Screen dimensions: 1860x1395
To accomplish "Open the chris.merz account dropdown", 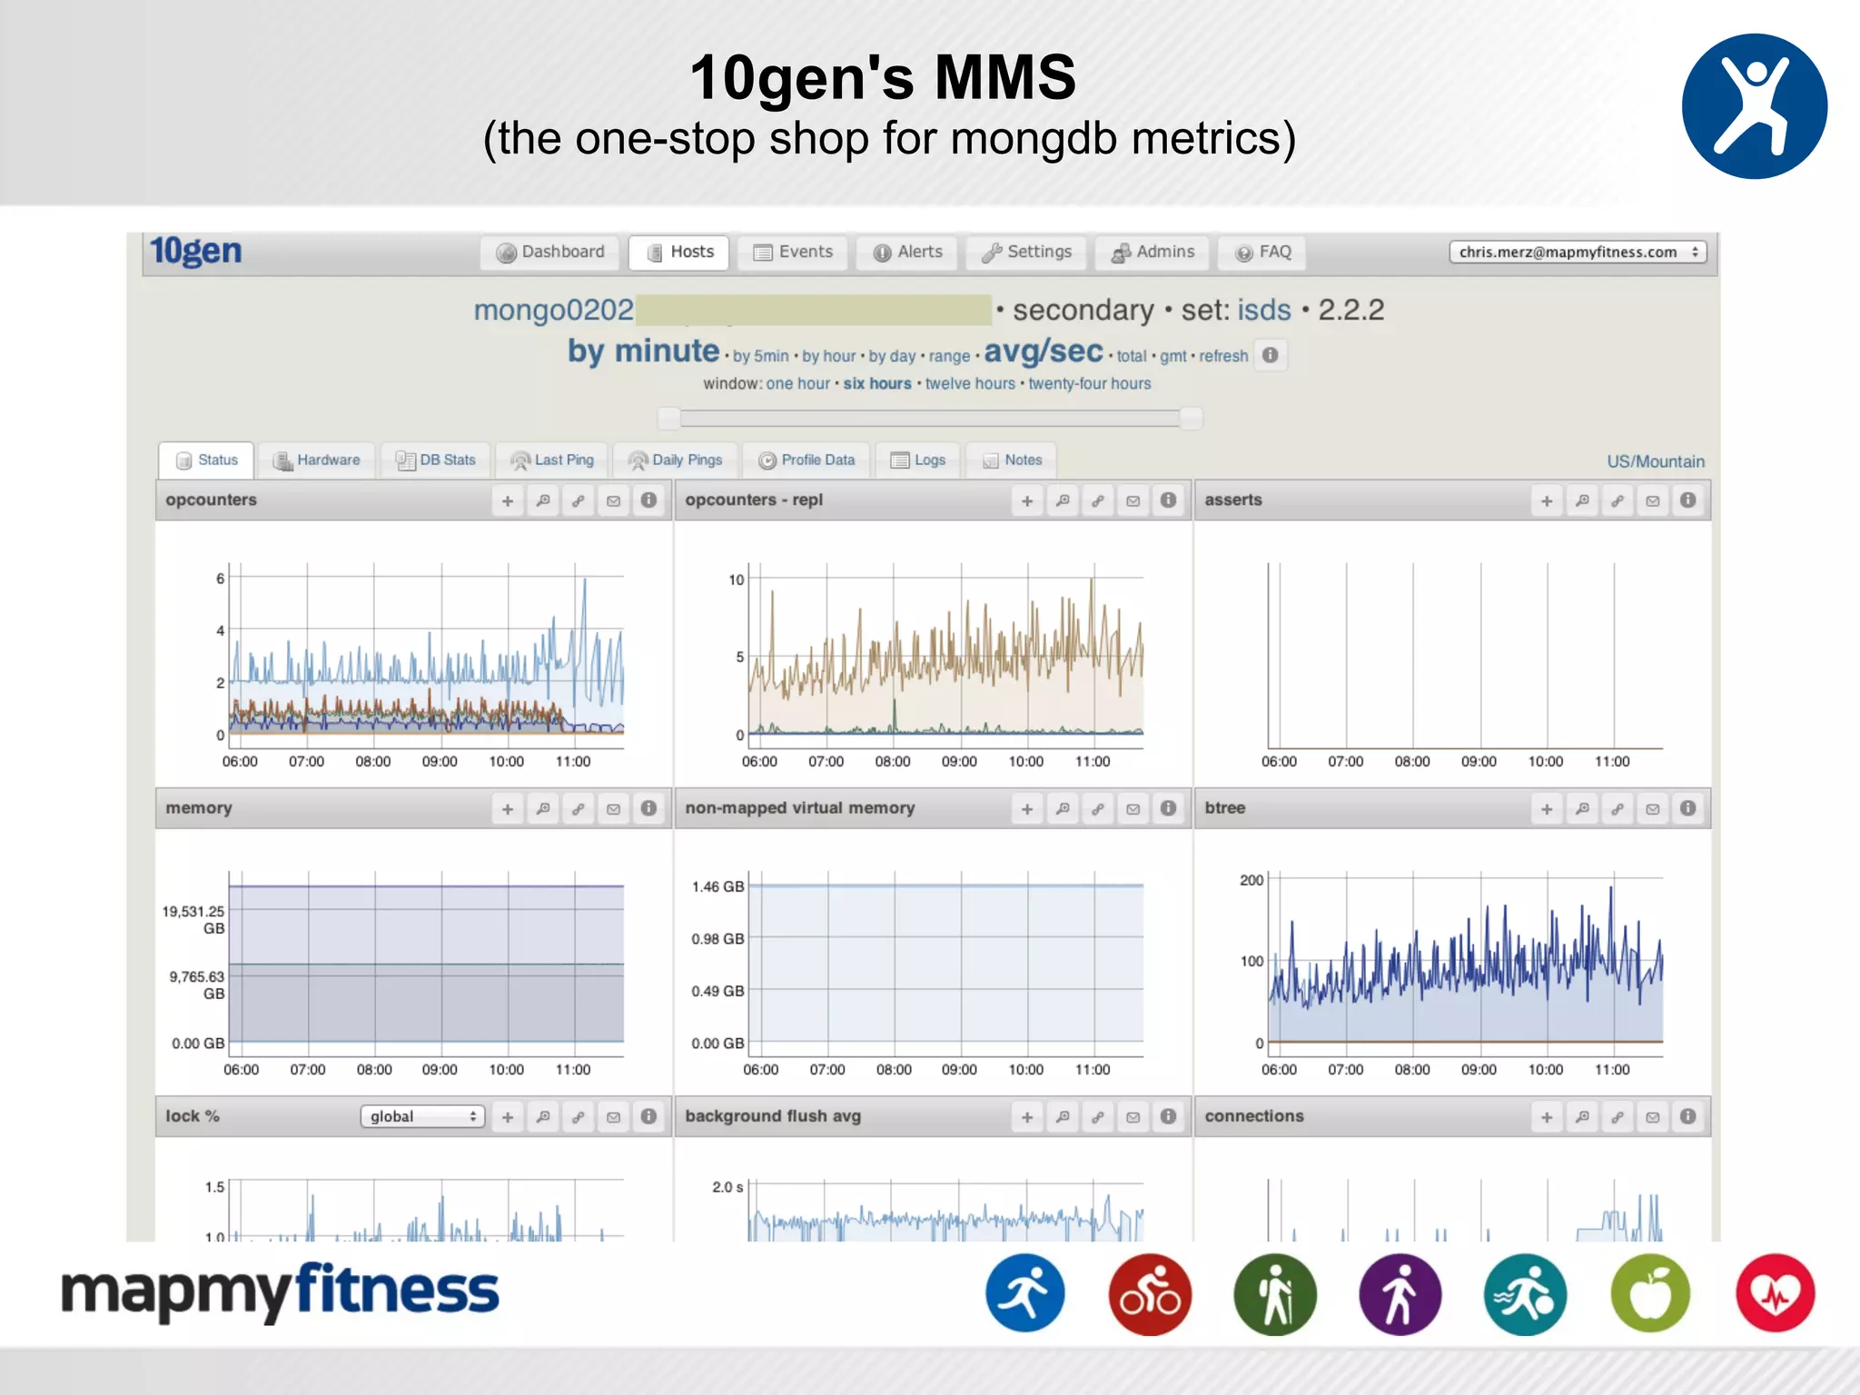I will (x=1578, y=252).
